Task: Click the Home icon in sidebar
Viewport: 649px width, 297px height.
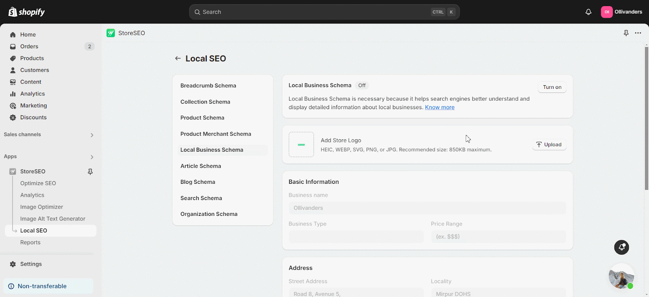Action: [x=13, y=34]
